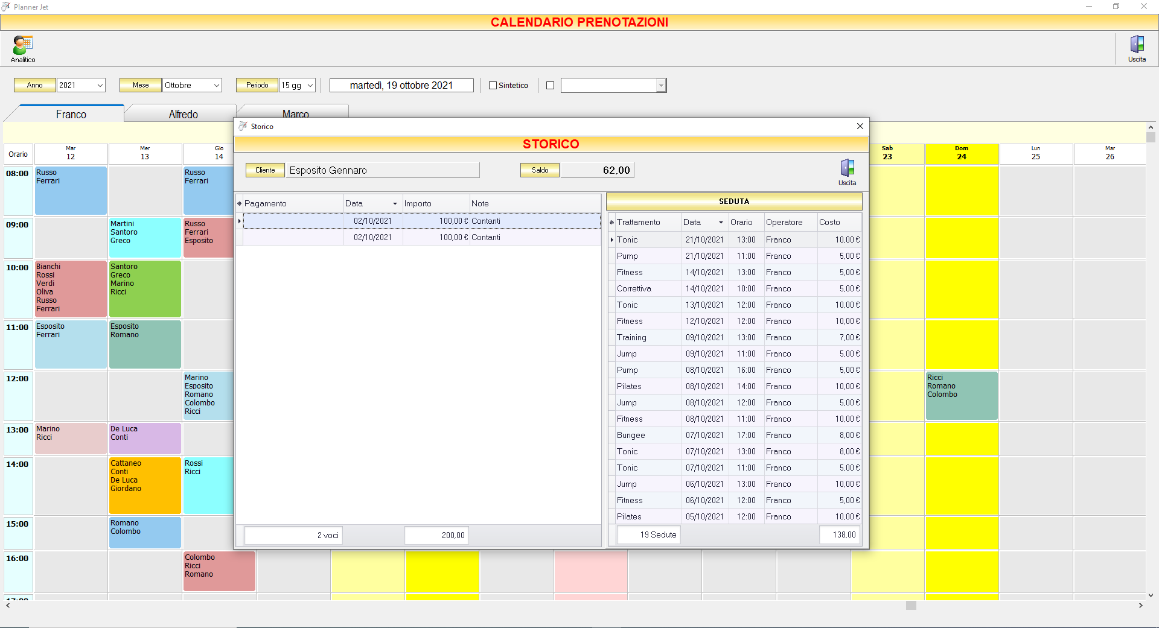Click the calendar horizontal scrollbar left arrow
This screenshot has height=628, width=1159.
tap(7, 605)
